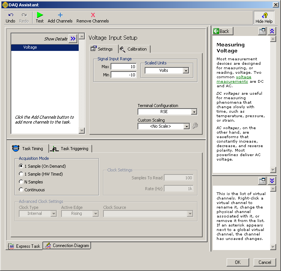
Task: Switch to Task Timing tab
Action: [x=29, y=149]
